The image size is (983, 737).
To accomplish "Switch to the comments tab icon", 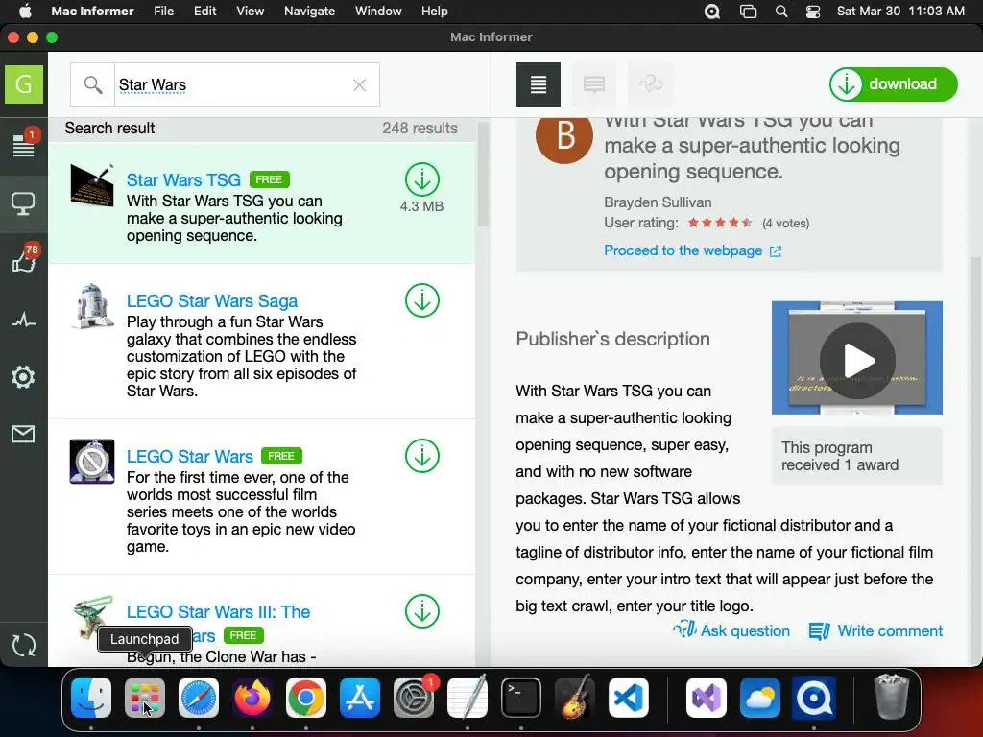I will tap(593, 84).
